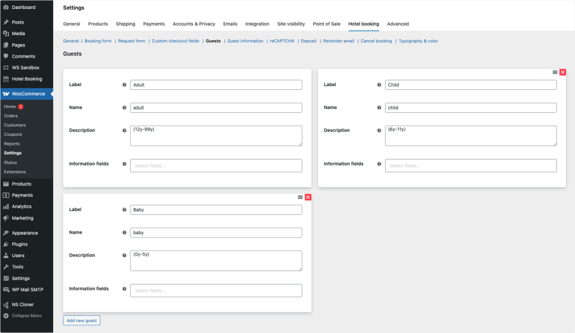Open the Media library sidebar icon
The image size is (575, 333).
coord(6,33)
